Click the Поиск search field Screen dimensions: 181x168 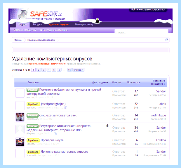[x=142, y=33]
